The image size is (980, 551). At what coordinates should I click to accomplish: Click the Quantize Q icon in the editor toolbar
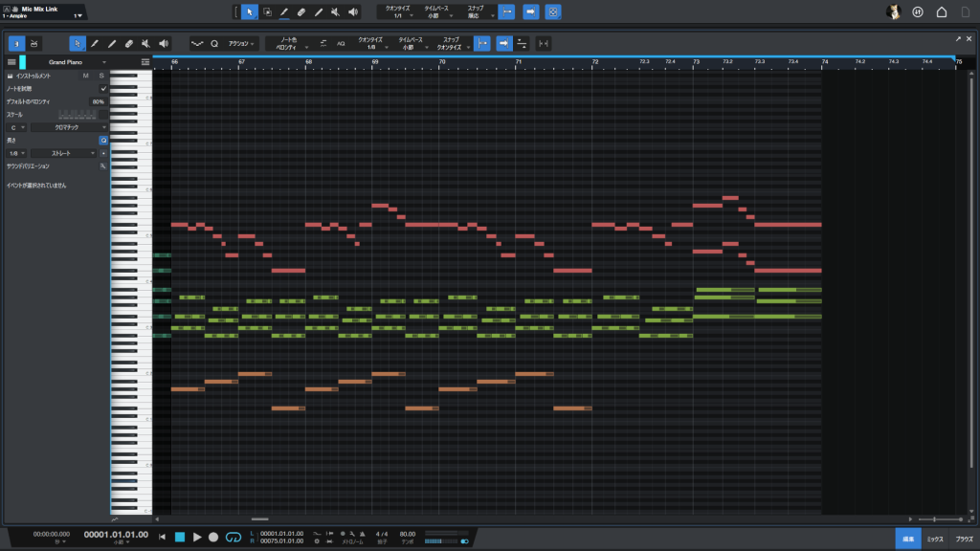click(214, 43)
